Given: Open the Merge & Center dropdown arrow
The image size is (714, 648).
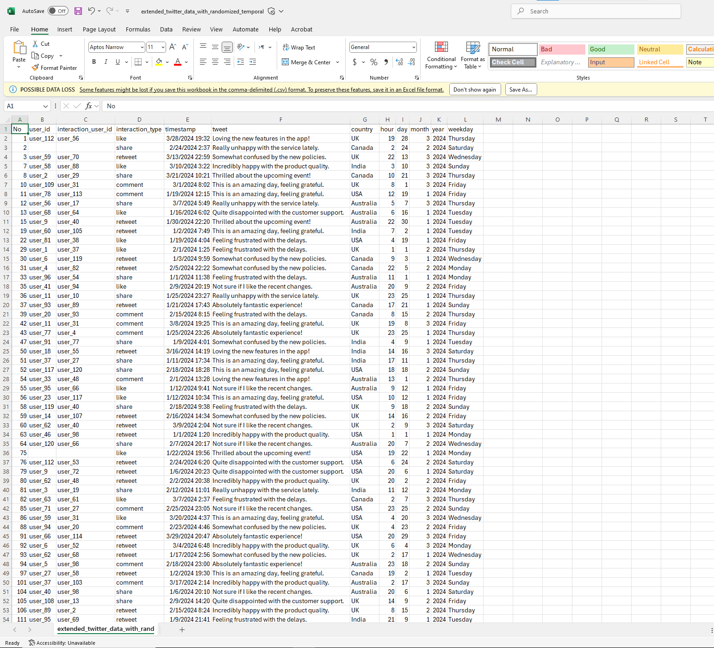Looking at the screenshot, I should pos(338,62).
